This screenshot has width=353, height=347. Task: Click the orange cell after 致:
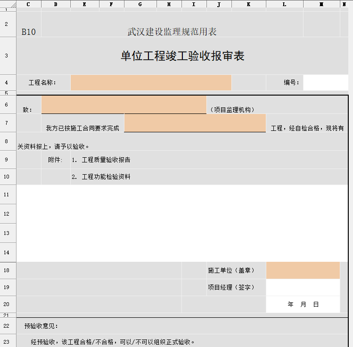click(124, 105)
